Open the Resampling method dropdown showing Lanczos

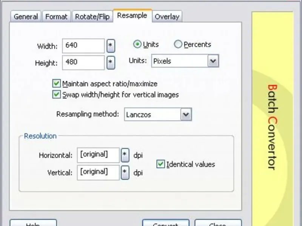point(158,115)
